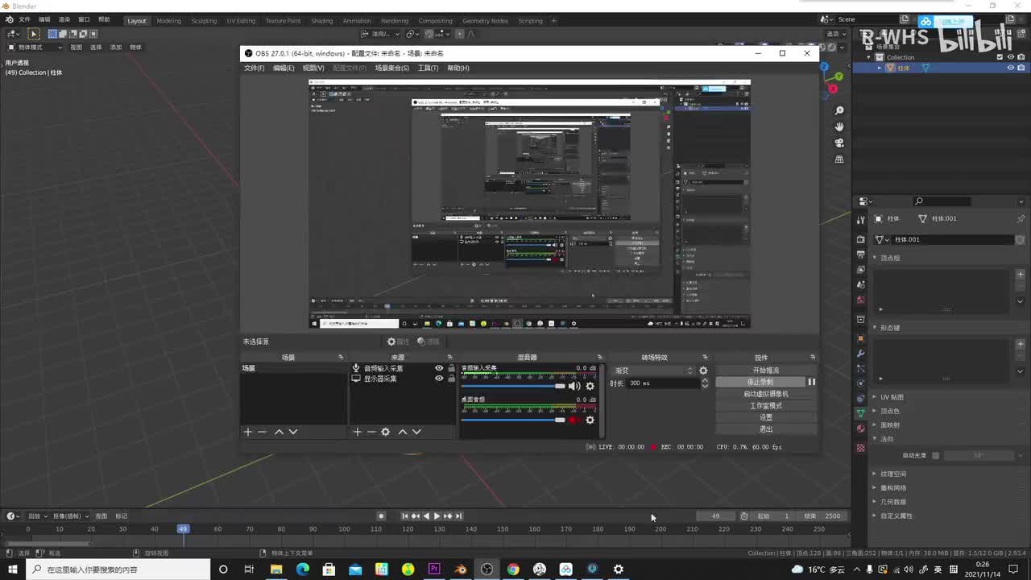Toggle lock on OBS display capture source
This screenshot has width=1031, height=580.
(451, 379)
